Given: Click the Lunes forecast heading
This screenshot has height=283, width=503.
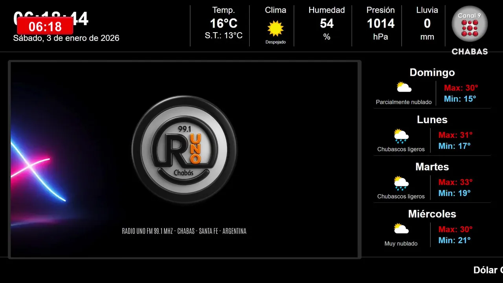Looking at the screenshot, I should point(432,119).
